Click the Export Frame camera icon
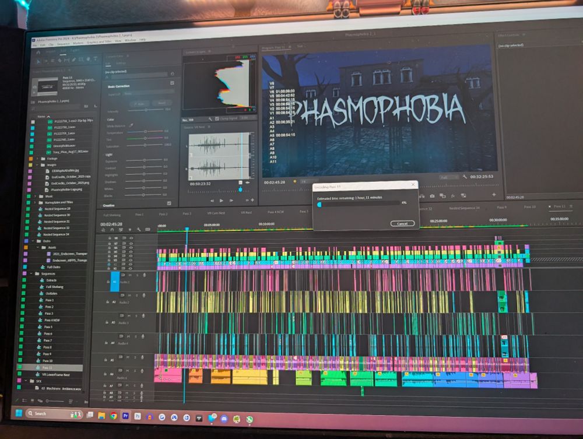Image resolution: width=583 pixels, height=439 pixels. [432, 195]
